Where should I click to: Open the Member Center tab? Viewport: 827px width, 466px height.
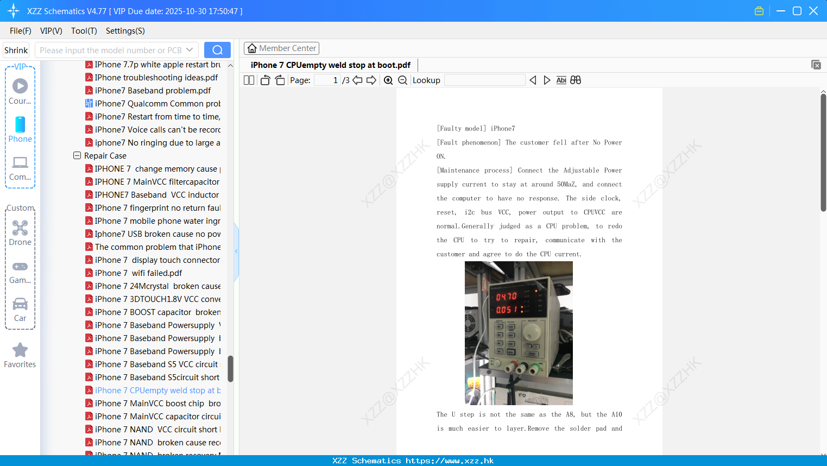(281, 48)
